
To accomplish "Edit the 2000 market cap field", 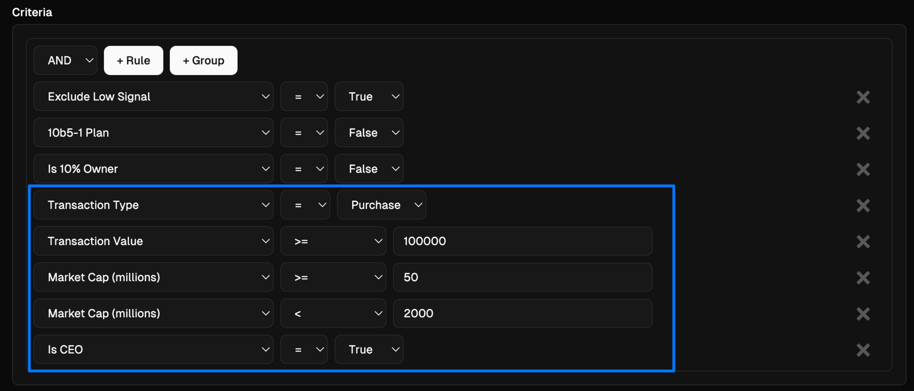I will 522,313.
